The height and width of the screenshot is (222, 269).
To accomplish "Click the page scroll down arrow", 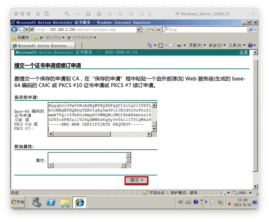I will (x=255, y=186).
